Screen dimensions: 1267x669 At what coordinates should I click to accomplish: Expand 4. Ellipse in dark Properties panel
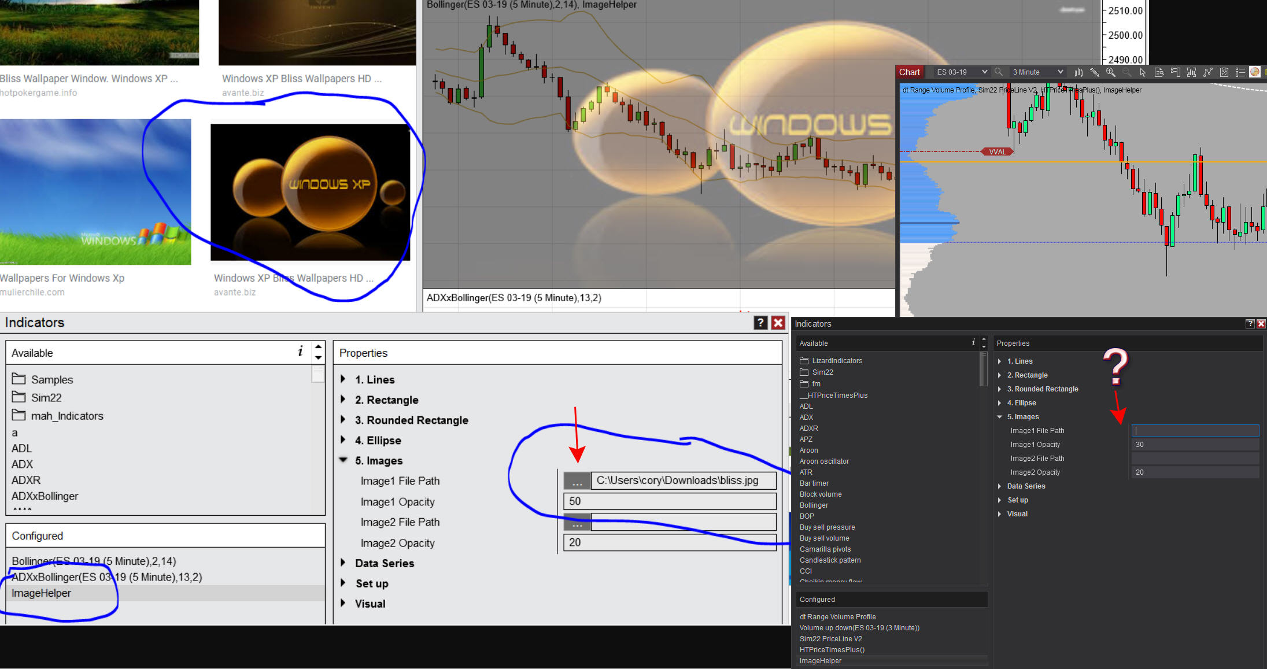(x=999, y=403)
